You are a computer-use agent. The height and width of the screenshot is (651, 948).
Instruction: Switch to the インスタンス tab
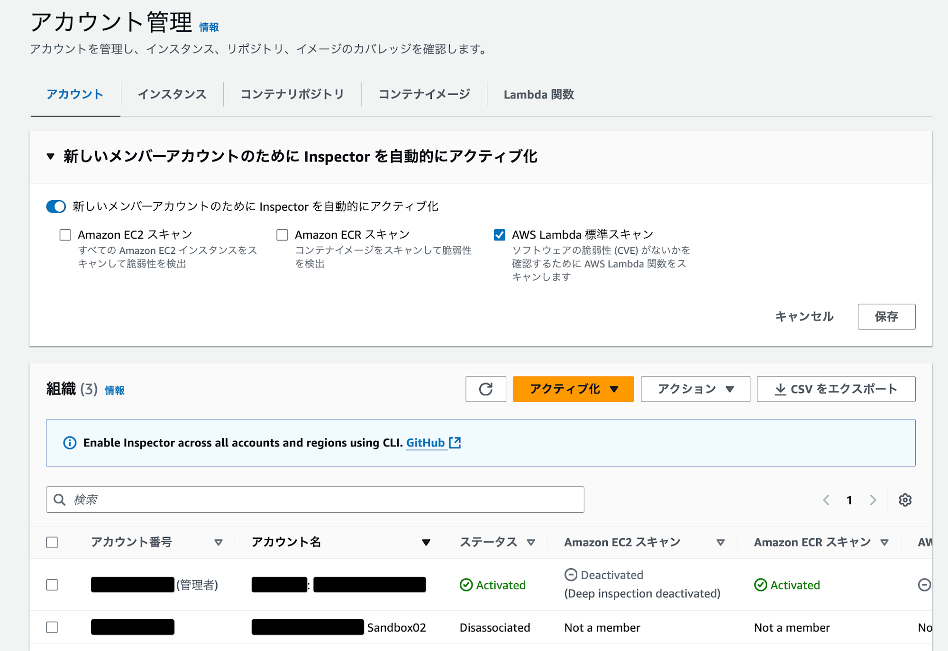172,94
